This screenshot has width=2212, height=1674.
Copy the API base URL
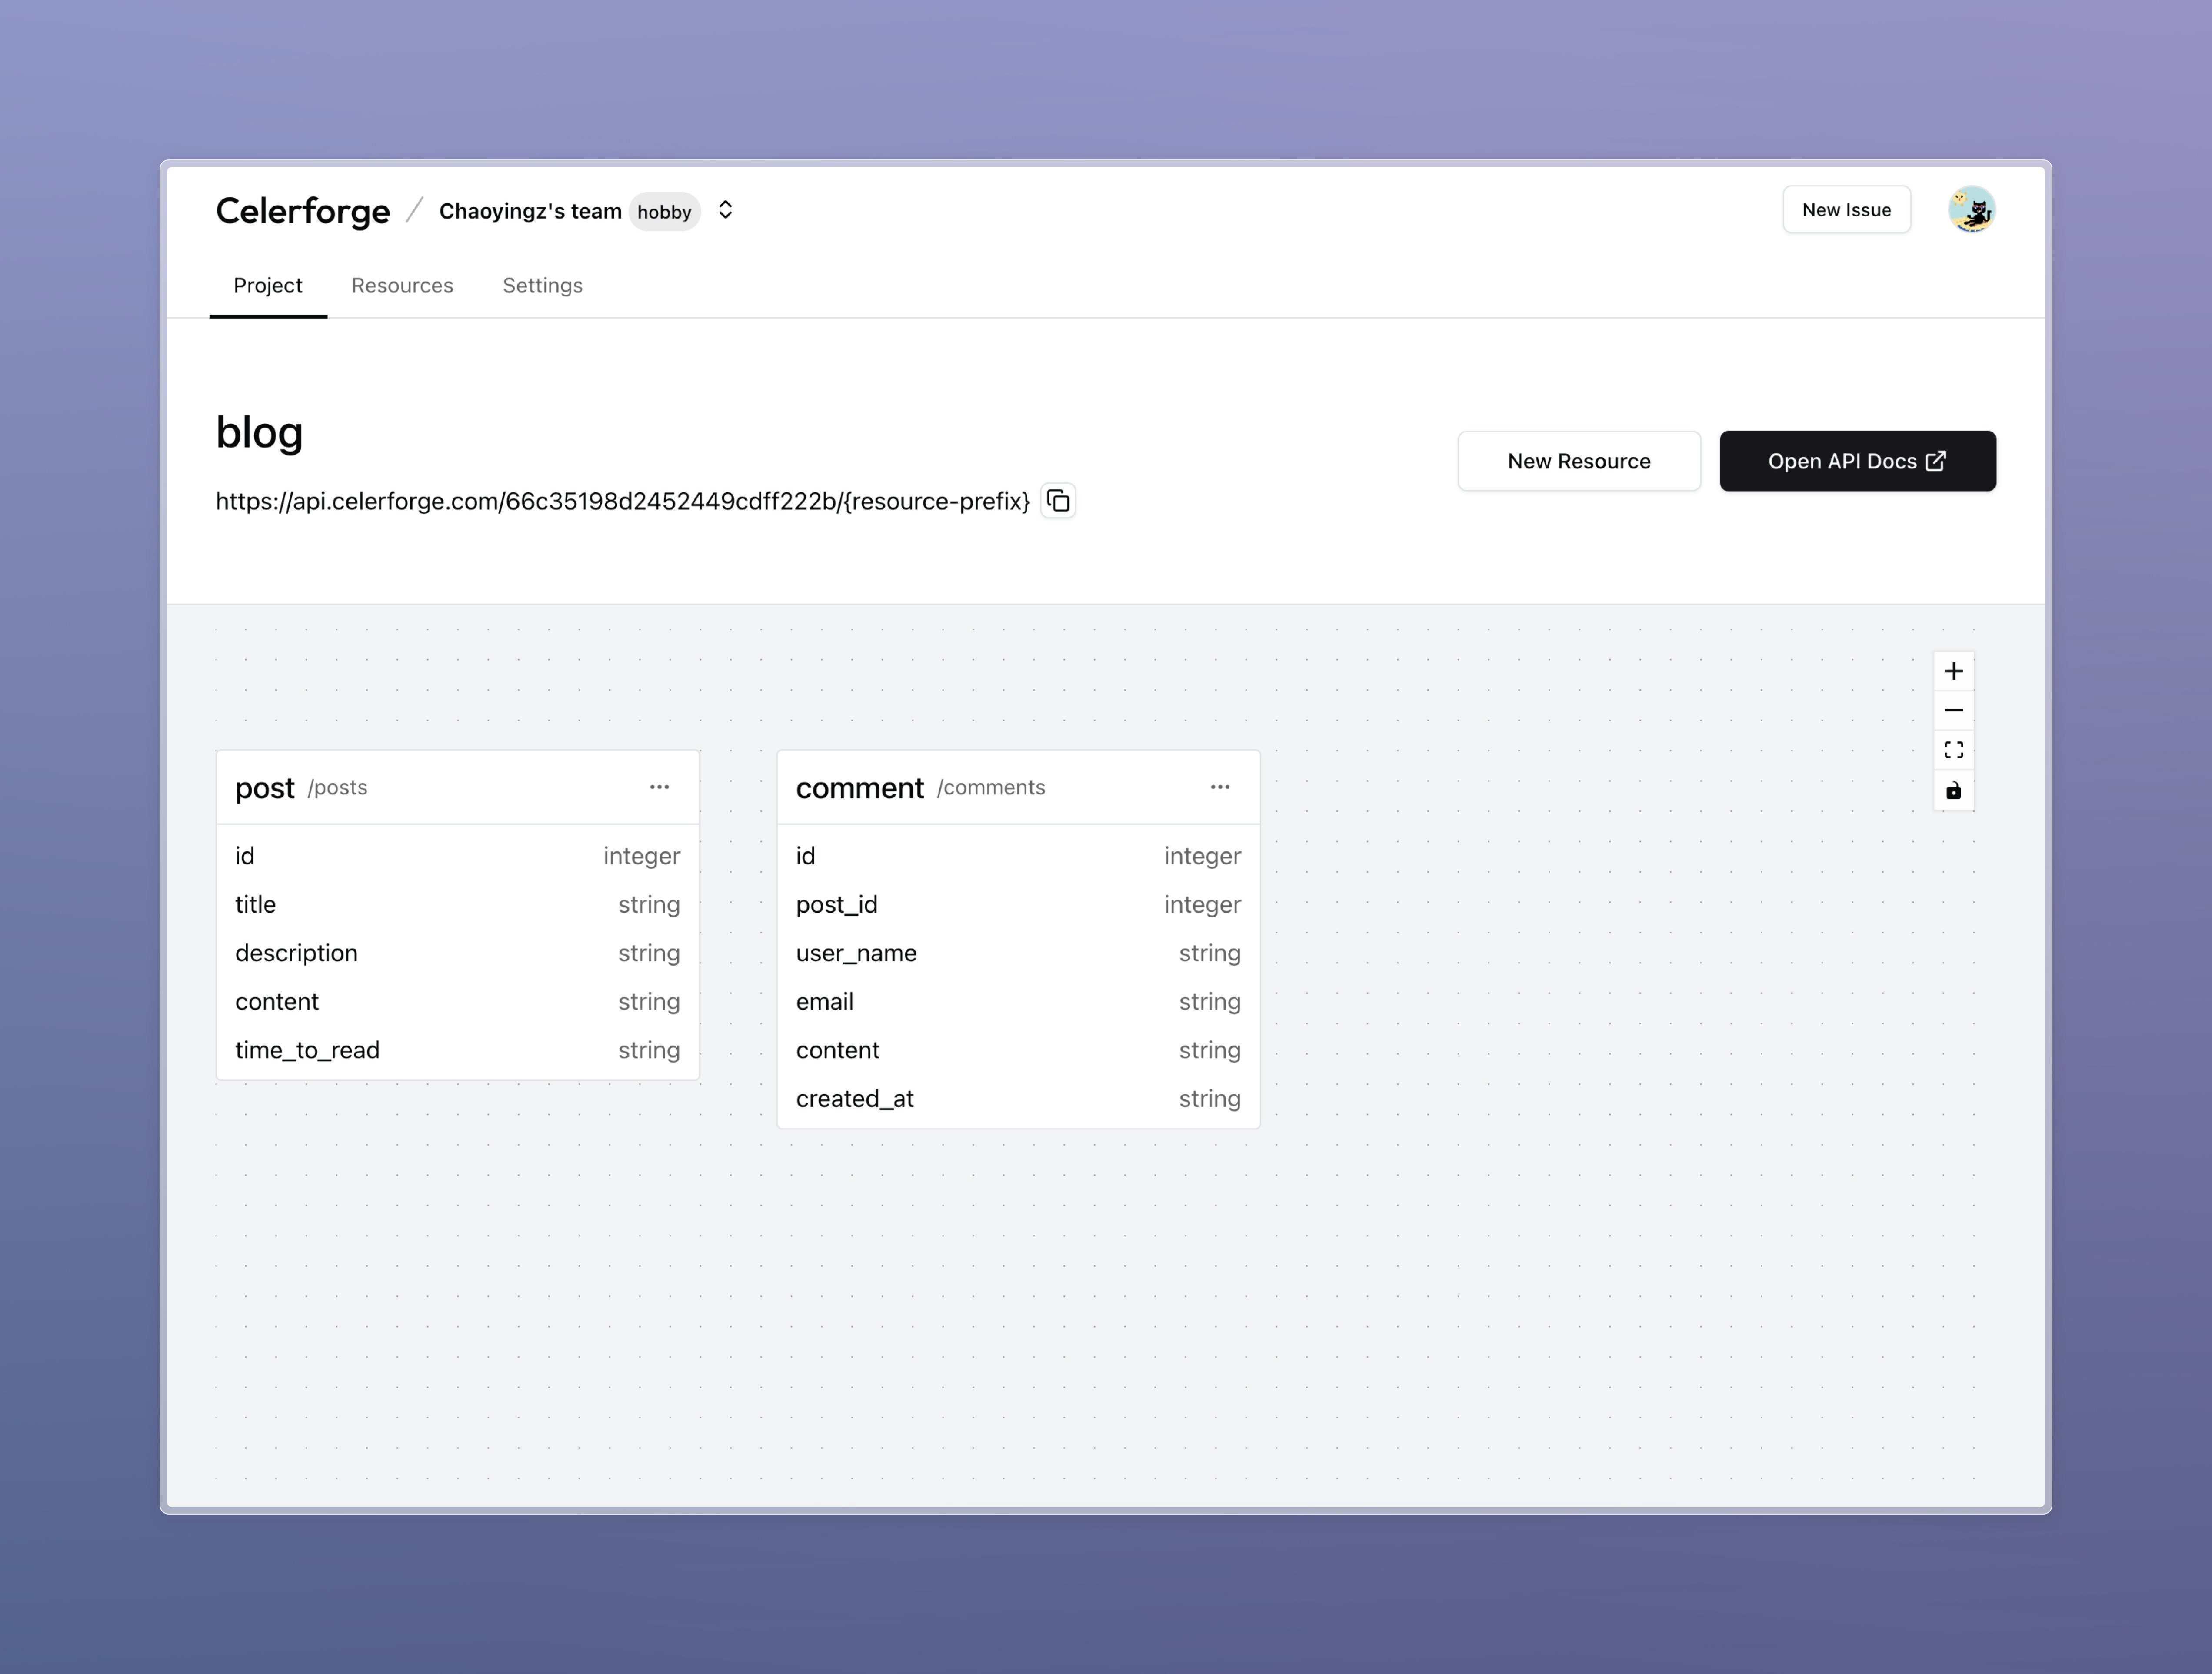coord(1058,501)
